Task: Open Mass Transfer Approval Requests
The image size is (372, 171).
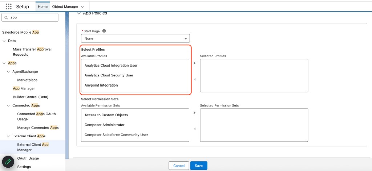Action: click(32, 52)
